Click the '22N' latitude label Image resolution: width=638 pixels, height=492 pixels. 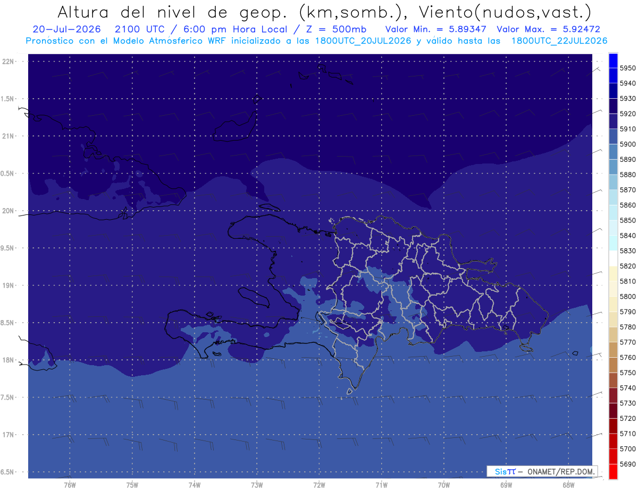9,62
